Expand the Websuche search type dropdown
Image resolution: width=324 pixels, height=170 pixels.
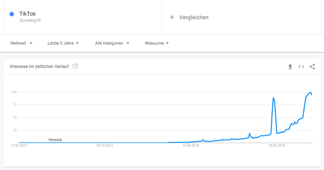tap(157, 43)
